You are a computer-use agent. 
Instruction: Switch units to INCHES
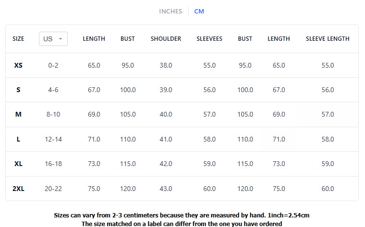tap(170, 12)
